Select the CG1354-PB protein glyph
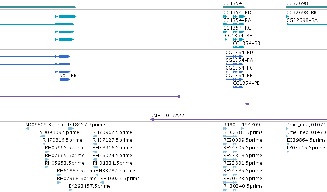 pyautogui.click(x=238, y=87)
